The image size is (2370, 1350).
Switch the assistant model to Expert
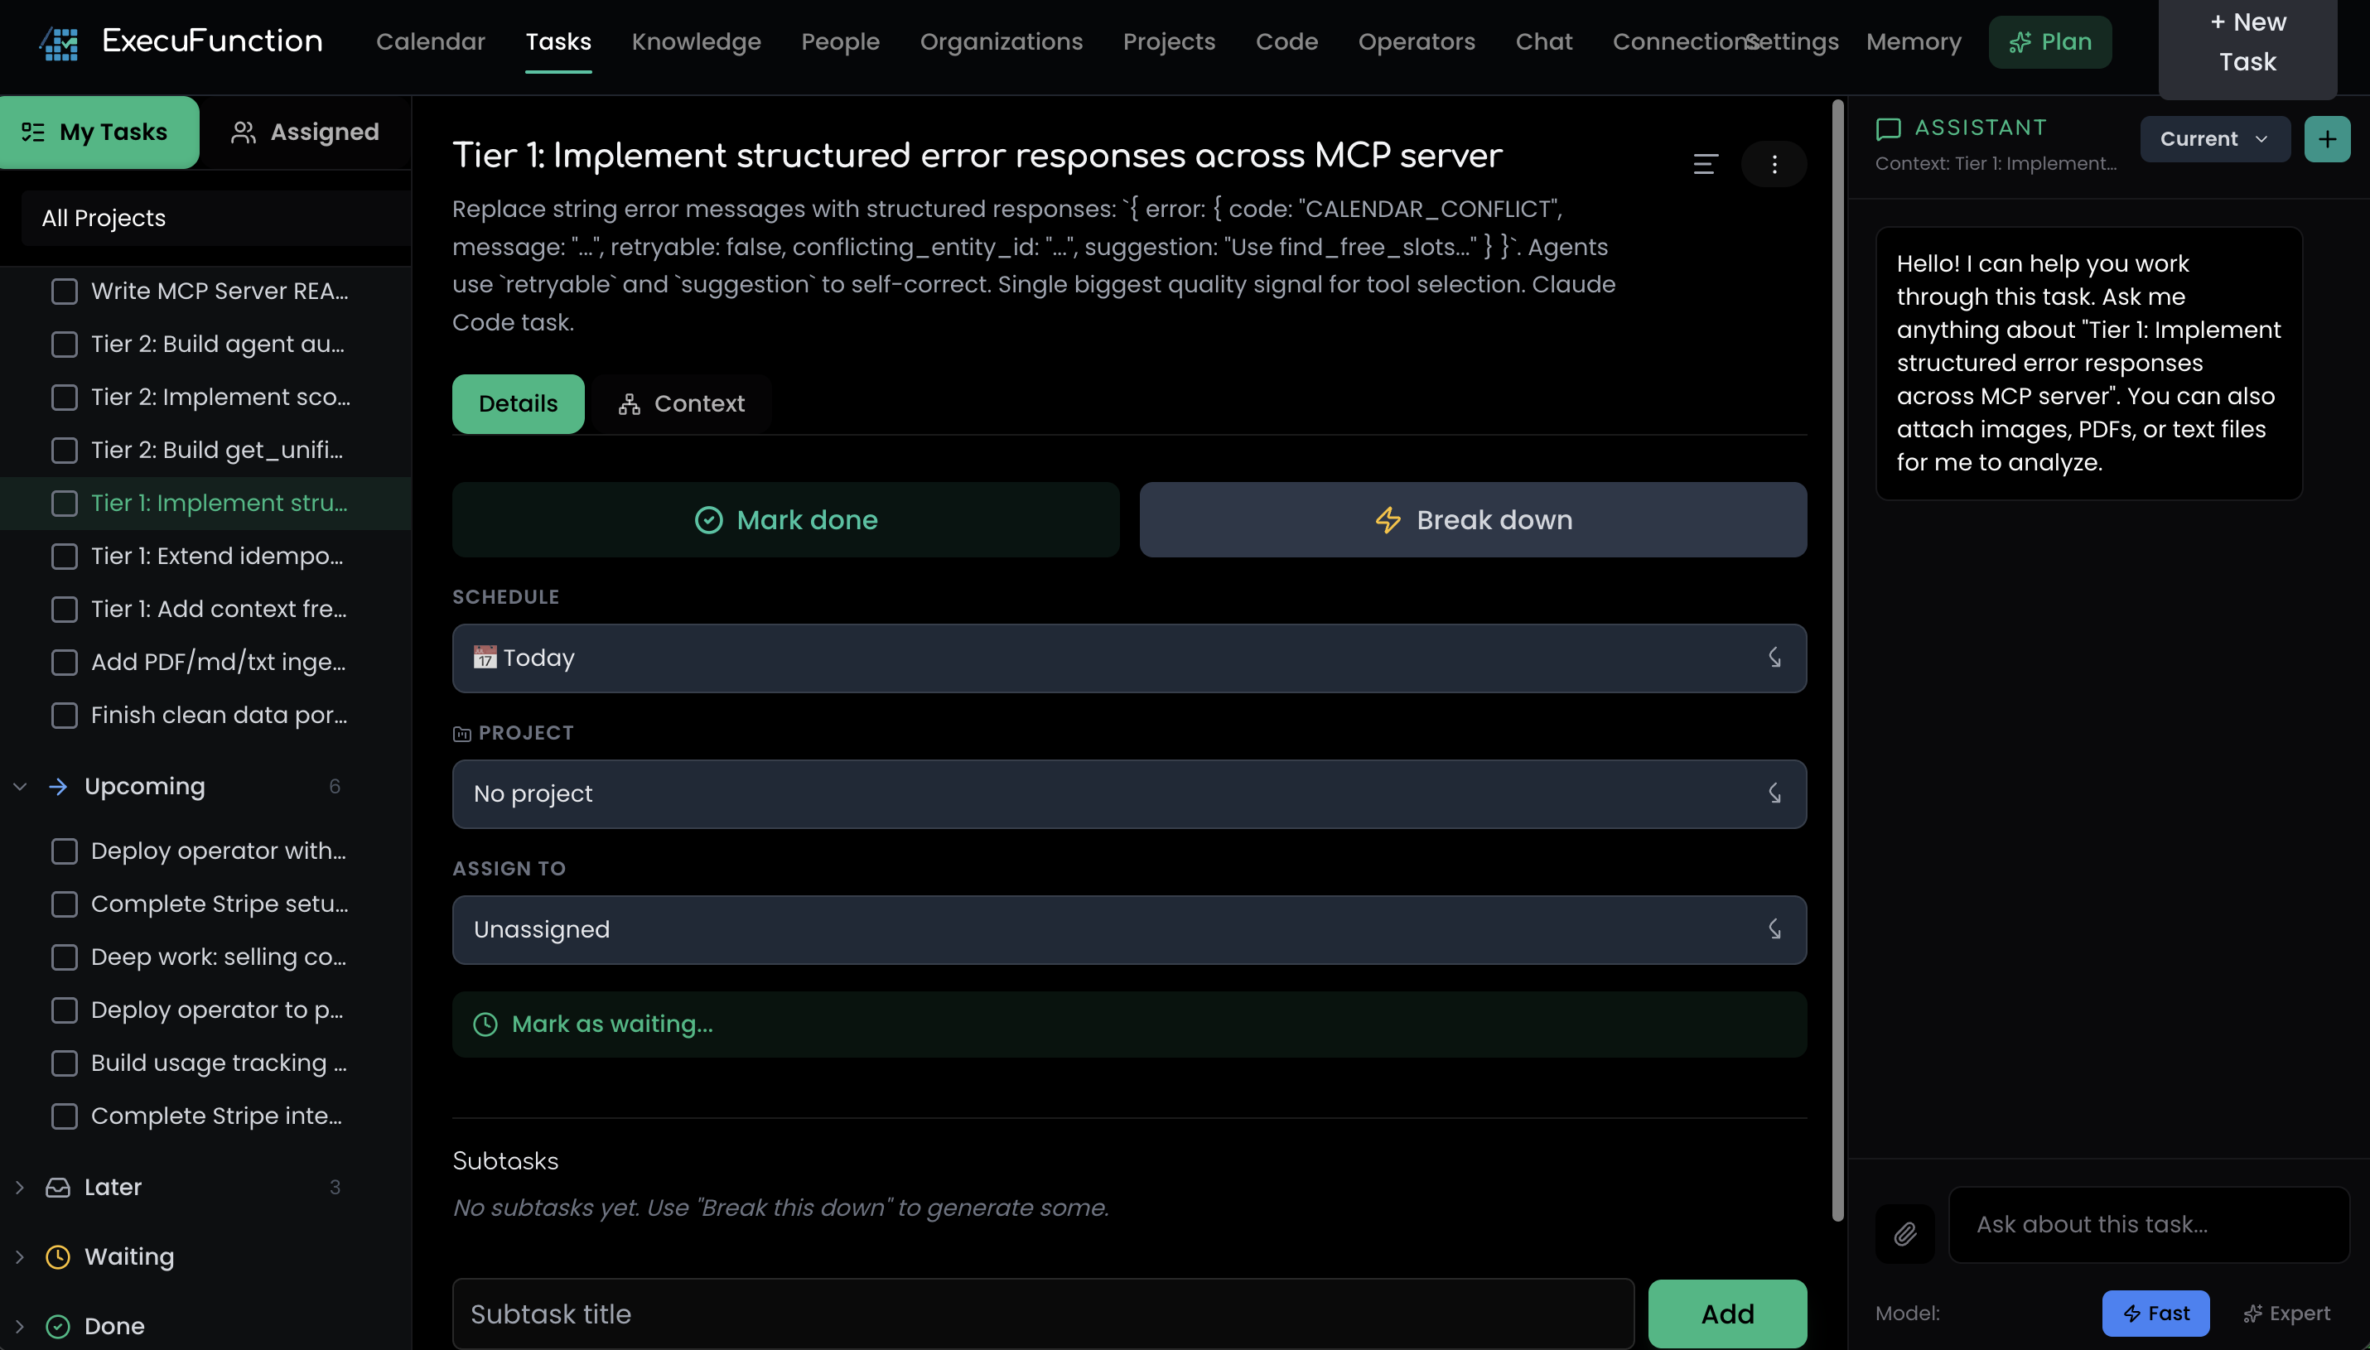coord(2285,1313)
